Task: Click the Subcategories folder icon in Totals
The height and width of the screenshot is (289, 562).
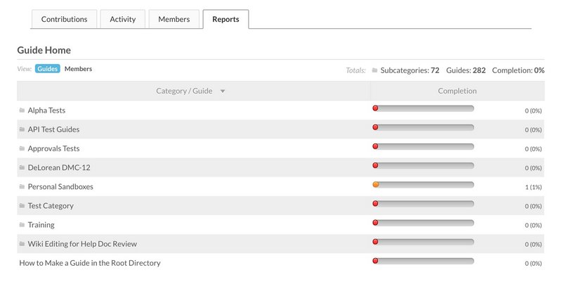Action: tap(374, 70)
